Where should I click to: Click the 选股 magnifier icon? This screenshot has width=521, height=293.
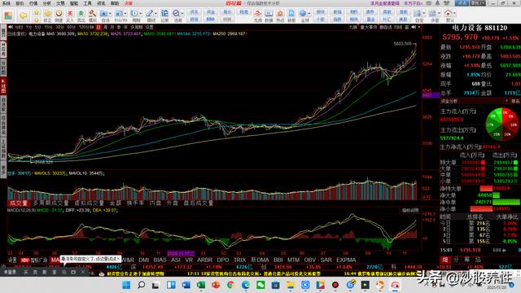tap(176, 13)
